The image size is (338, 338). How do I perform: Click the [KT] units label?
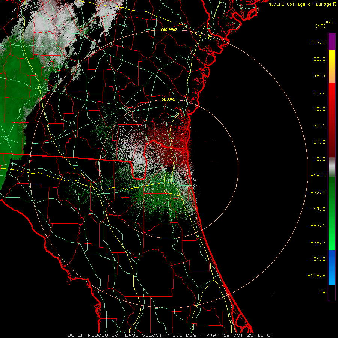click(x=320, y=26)
